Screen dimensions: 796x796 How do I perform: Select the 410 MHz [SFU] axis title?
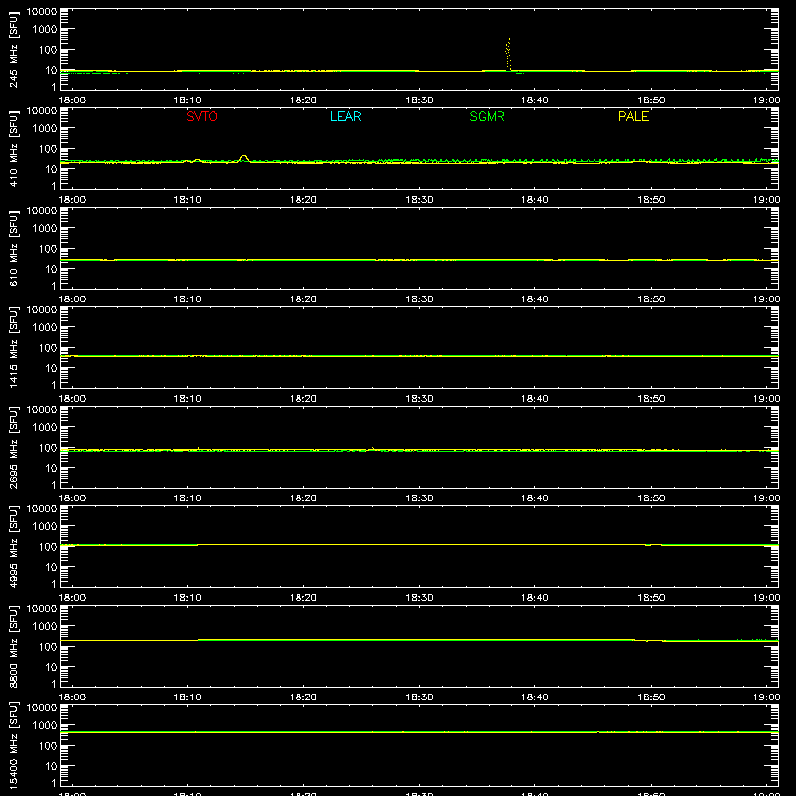pos(13,148)
